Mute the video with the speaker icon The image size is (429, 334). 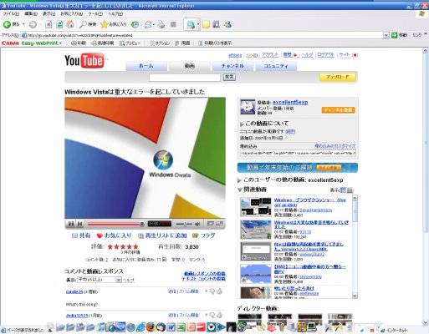pyautogui.click(x=197, y=224)
